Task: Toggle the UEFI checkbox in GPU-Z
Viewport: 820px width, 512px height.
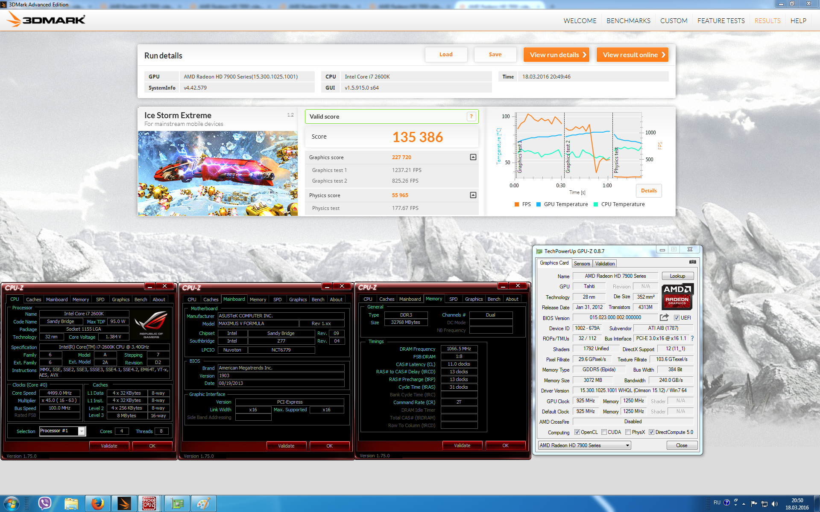Action: (x=676, y=318)
